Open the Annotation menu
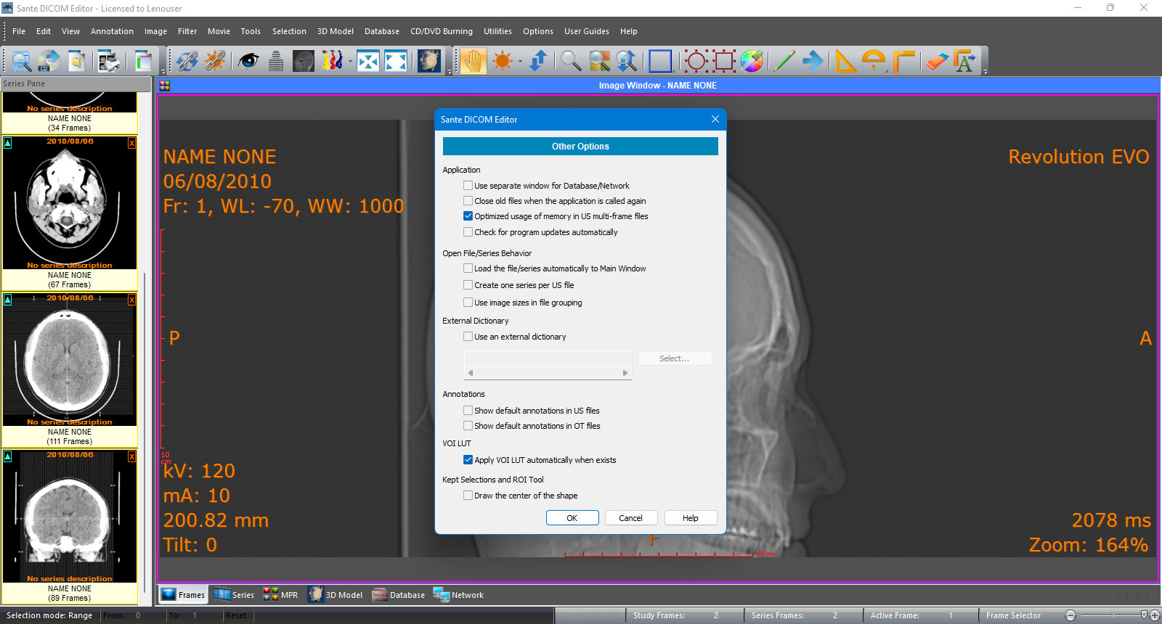The width and height of the screenshot is (1162, 624). (112, 31)
